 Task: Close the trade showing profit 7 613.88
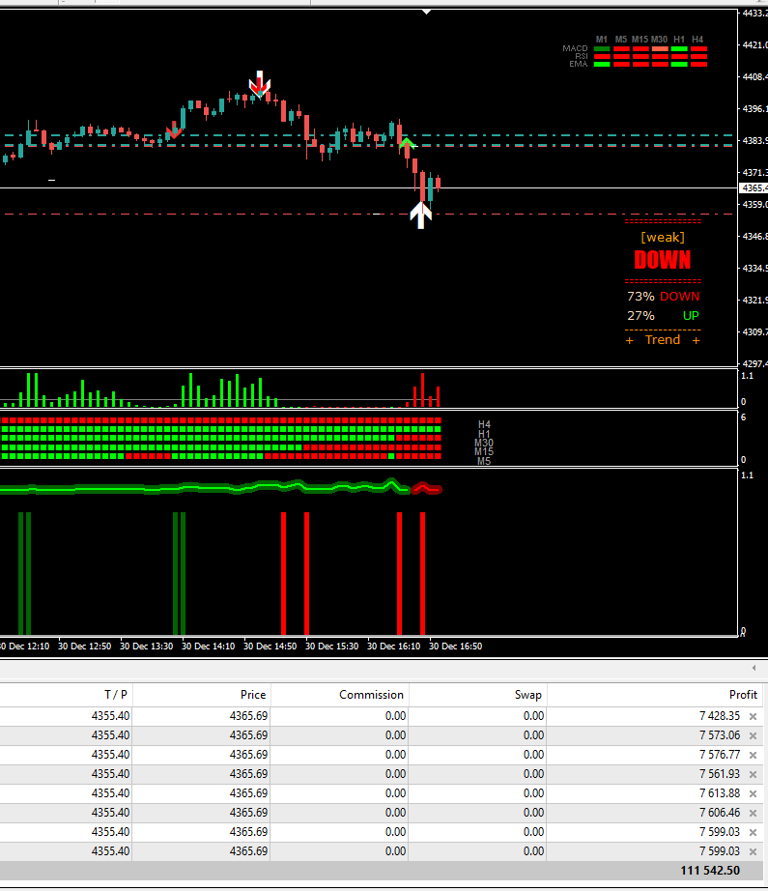[x=753, y=793]
